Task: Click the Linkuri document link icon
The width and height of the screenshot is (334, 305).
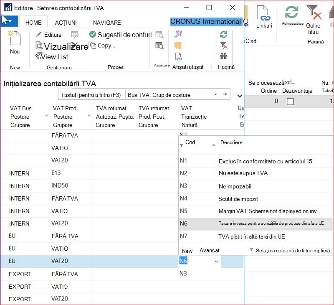Action: click(264, 13)
